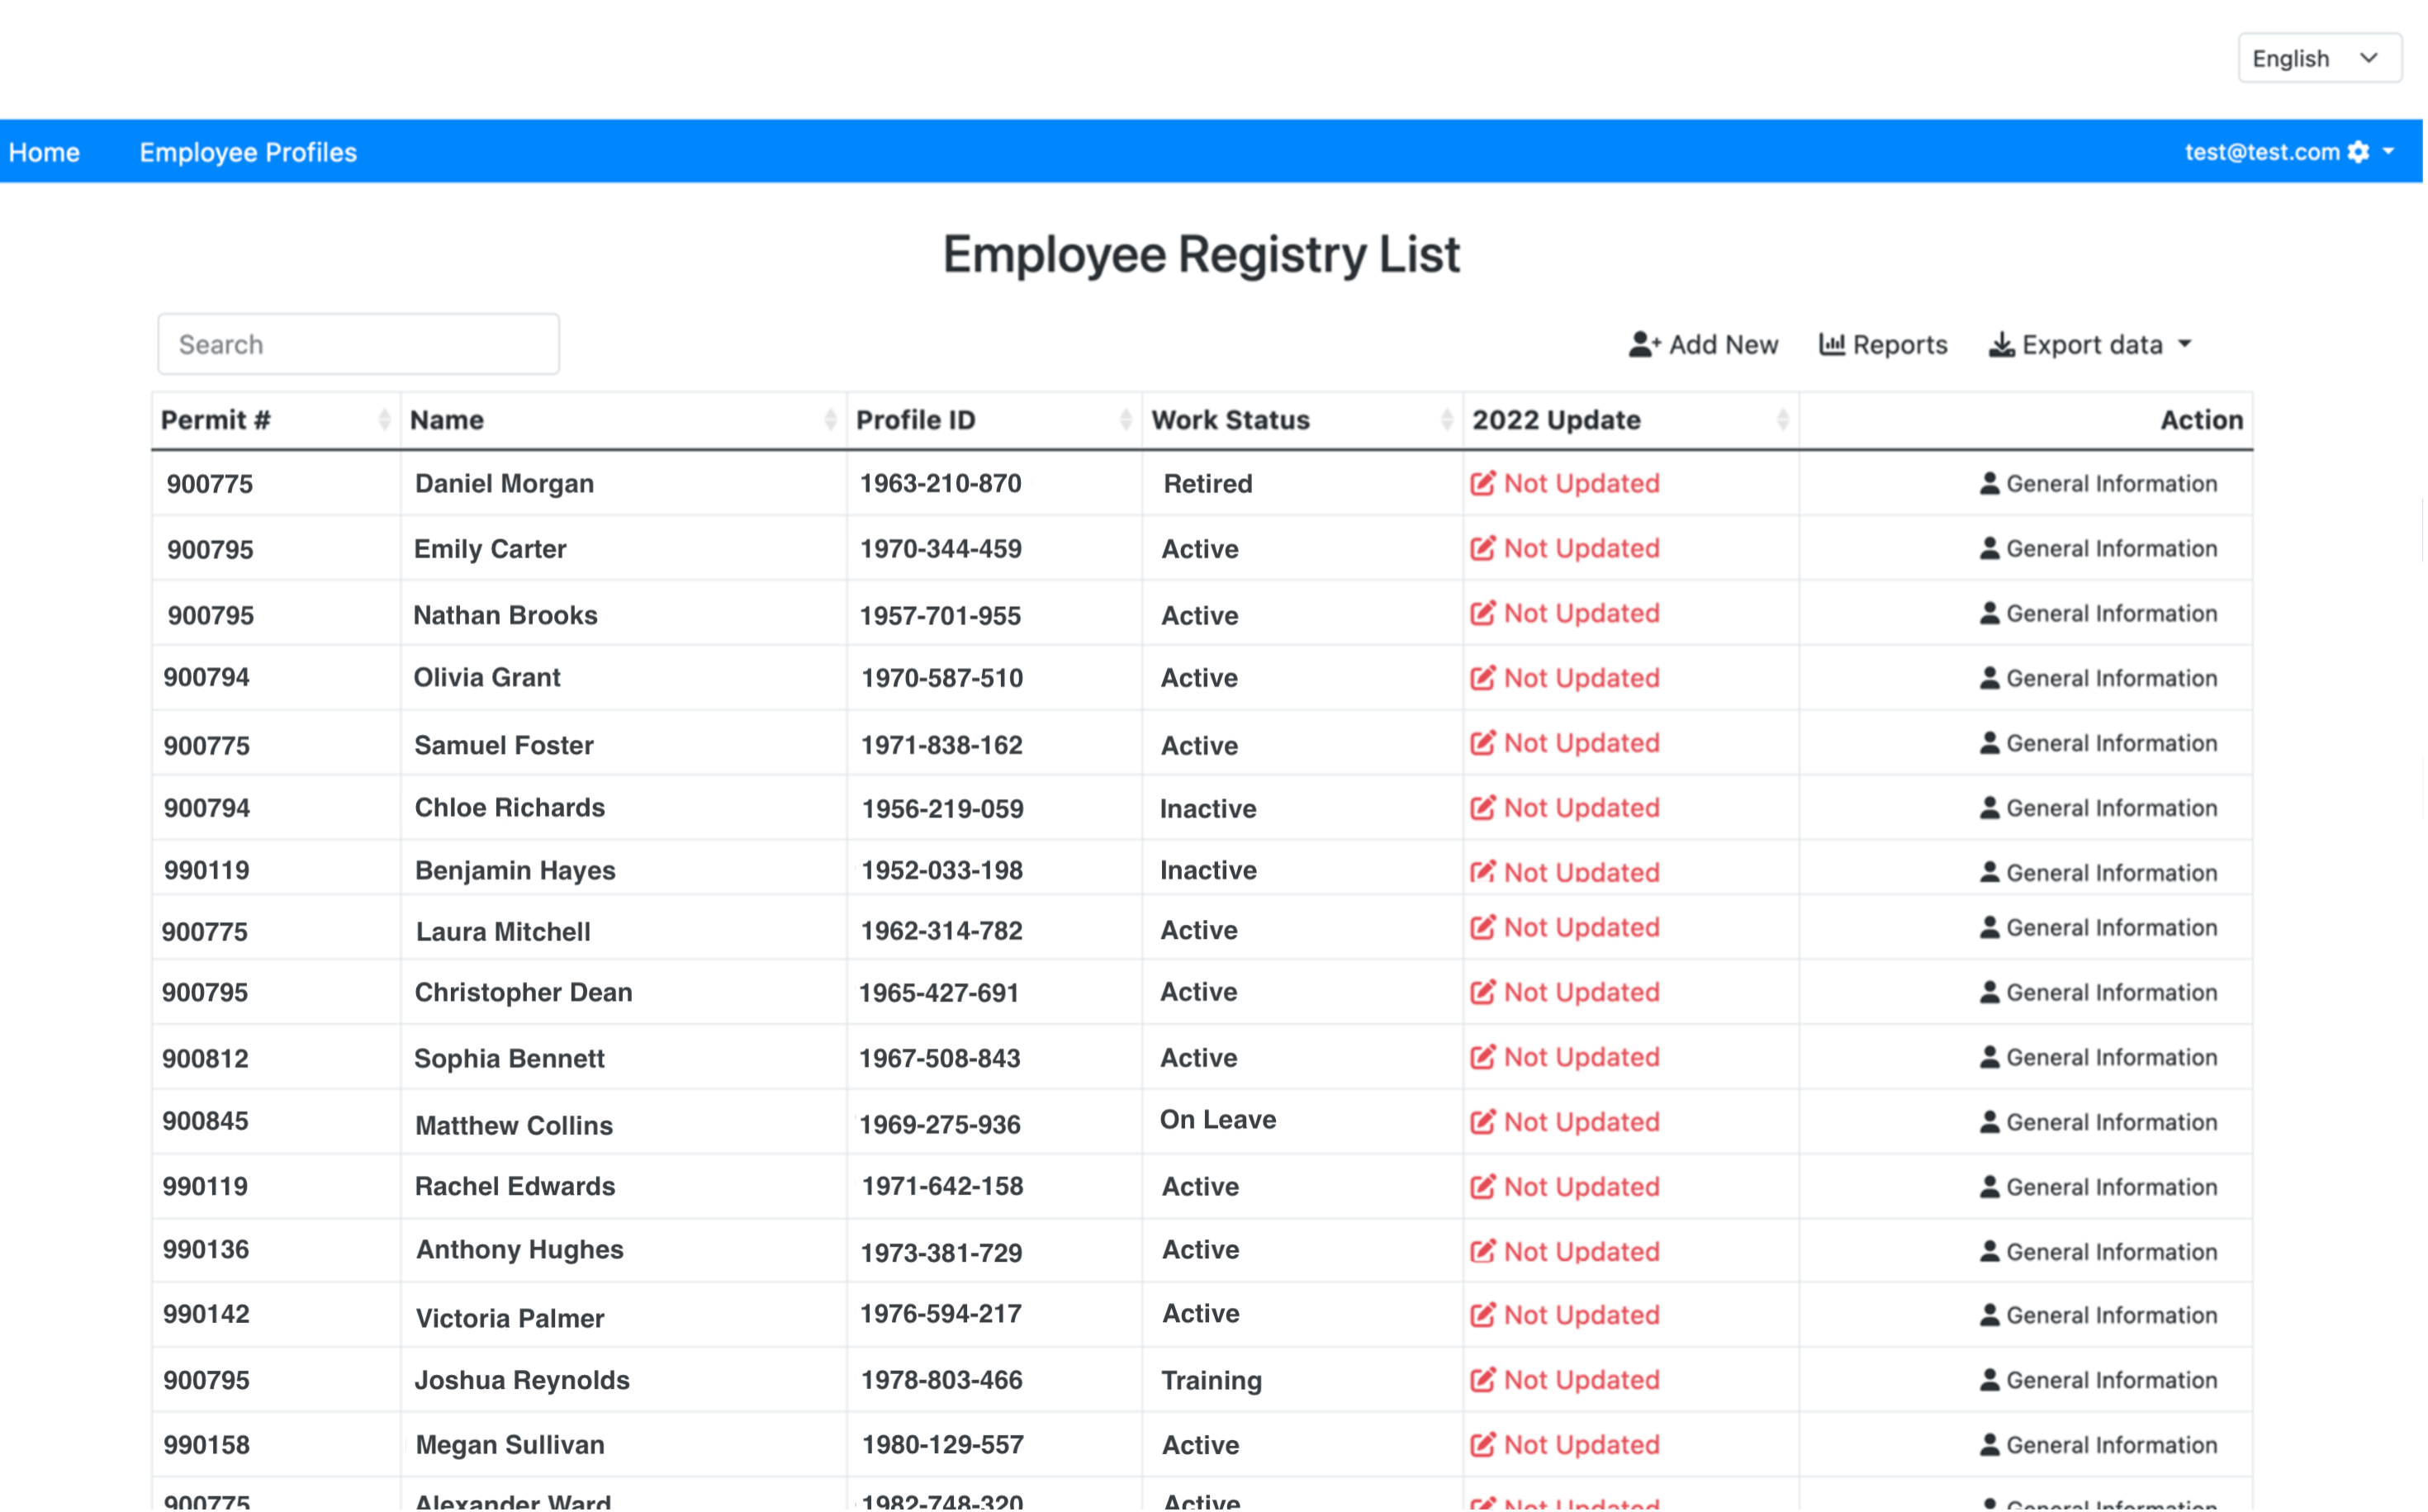The image size is (2428, 1512).
Task: Click the settings gear icon beside test@test.com
Action: pos(2359,152)
